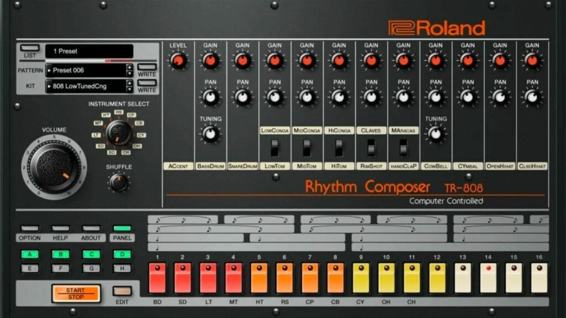Click the SHUFFLE knob

(119, 183)
